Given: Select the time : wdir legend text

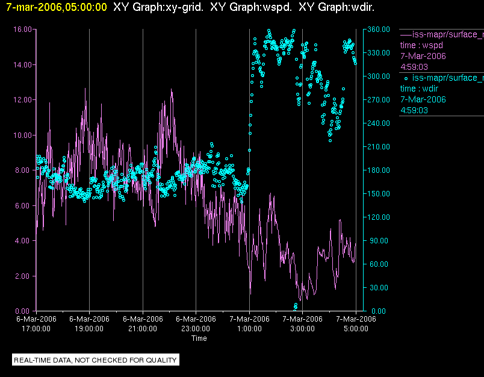Looking at the screenshot, I should click(419, 89).
